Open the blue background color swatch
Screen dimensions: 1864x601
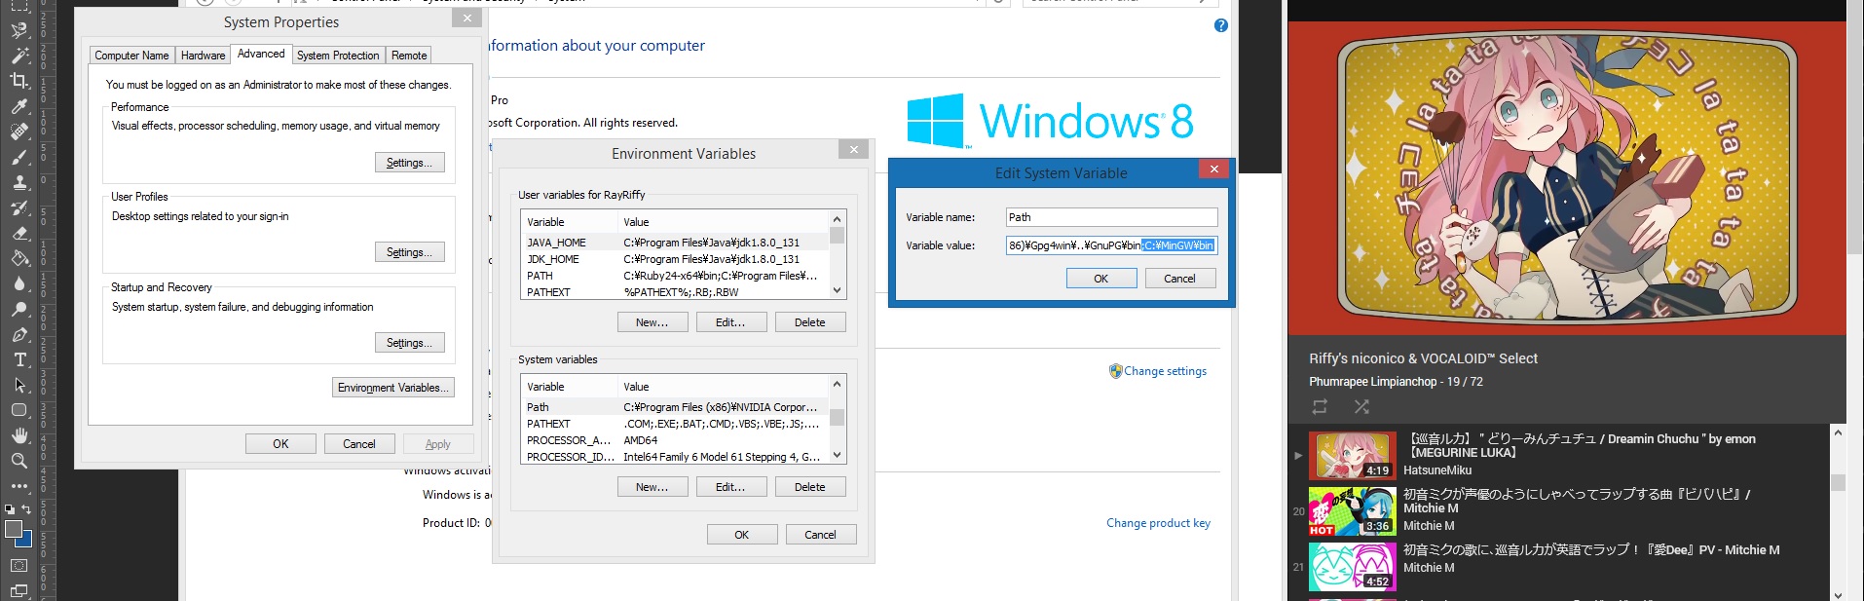[x=26, y=541]
